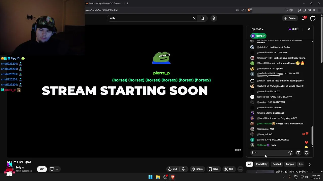Open the tab search icon in toolbar
This screenshot has height=181, width=323.
coord(291,10)
